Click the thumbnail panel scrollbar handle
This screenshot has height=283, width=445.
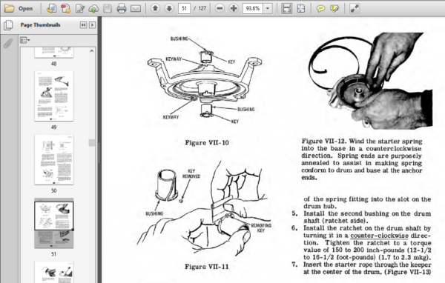(x=91, y=143)
